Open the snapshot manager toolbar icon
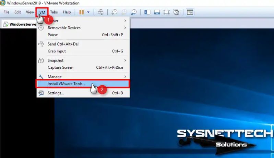Screen dimensions: 274x158 tap(134, 12)
